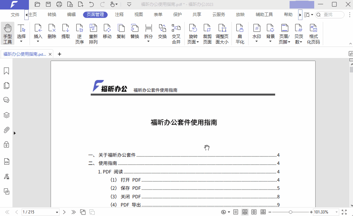Viewport: 353px width, 216px height.
Task: Switch to continuous page scrolling view
Action: click(x=245, y=212)
